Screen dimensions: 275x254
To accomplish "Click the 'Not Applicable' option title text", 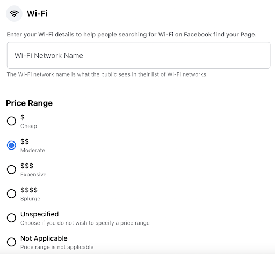I will pyautogui.click(x=44, y=238).
